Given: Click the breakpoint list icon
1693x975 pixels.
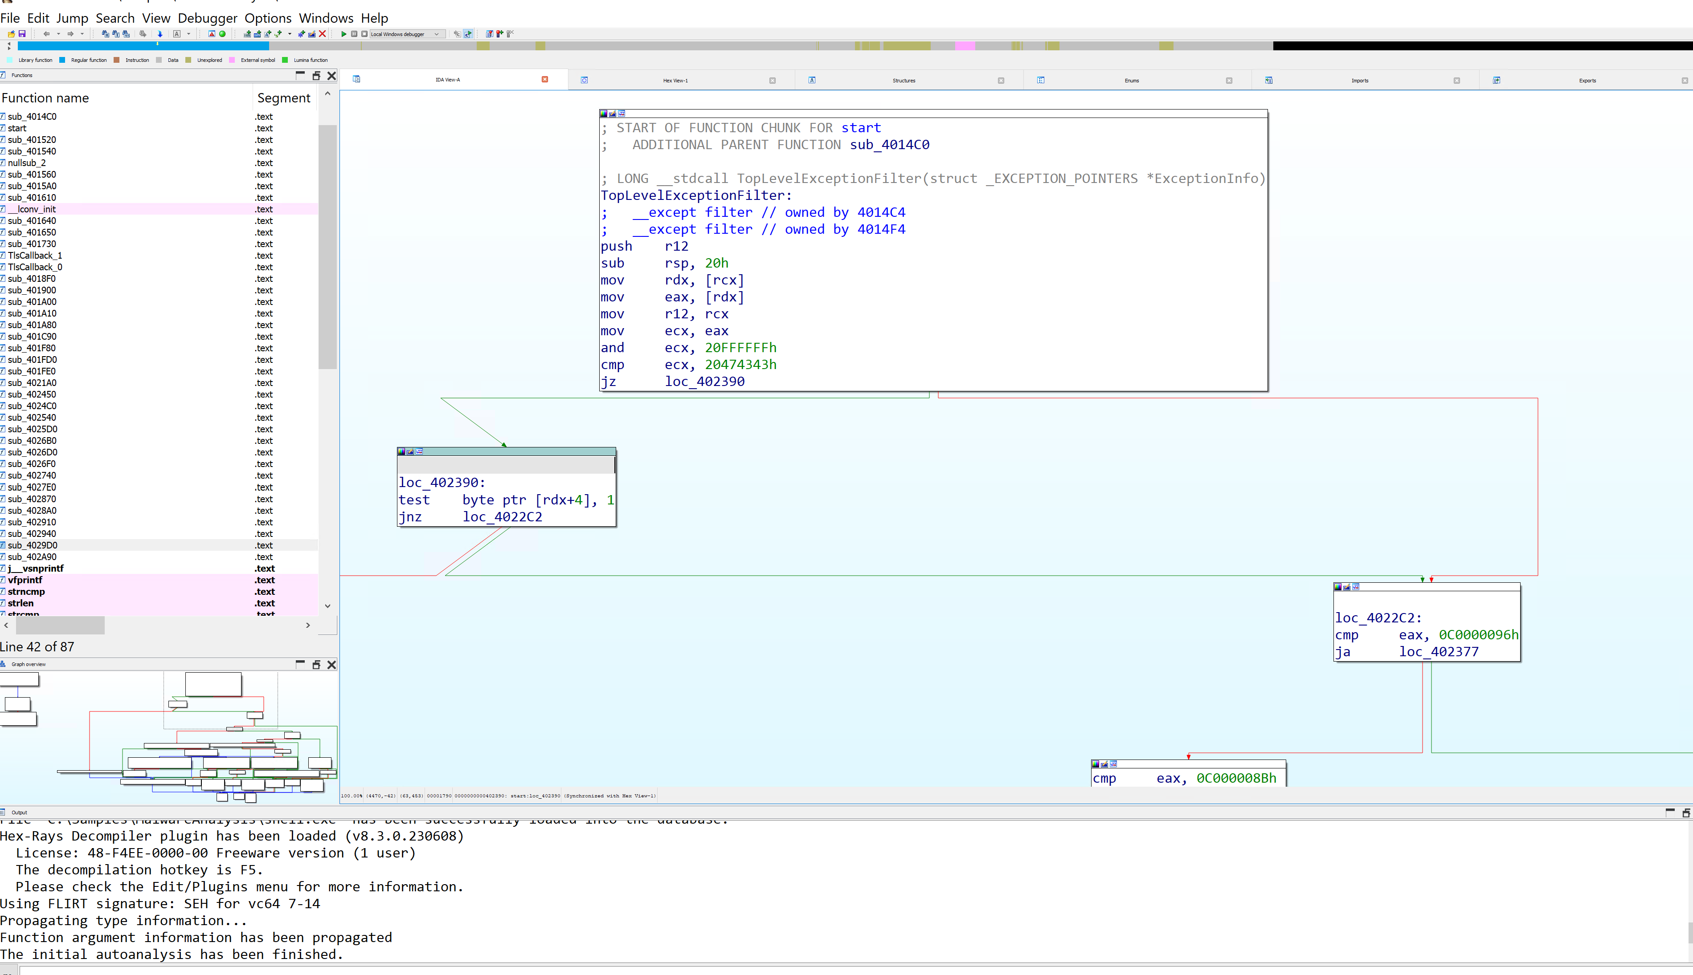Looking at the screenshot, I should 489,34.
